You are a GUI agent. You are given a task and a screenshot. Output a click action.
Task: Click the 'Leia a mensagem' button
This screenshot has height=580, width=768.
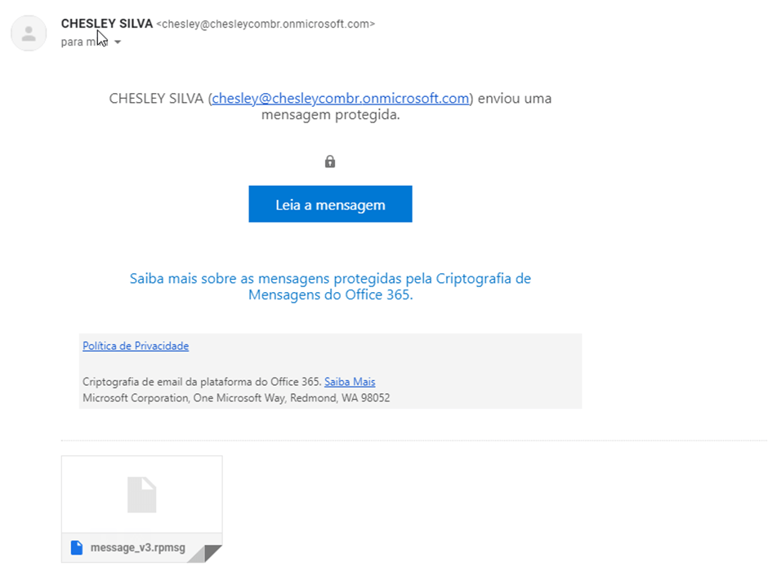[330, 204]
